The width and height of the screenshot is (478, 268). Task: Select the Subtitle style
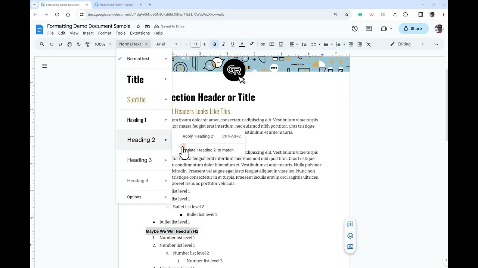(x=144, y=100)
